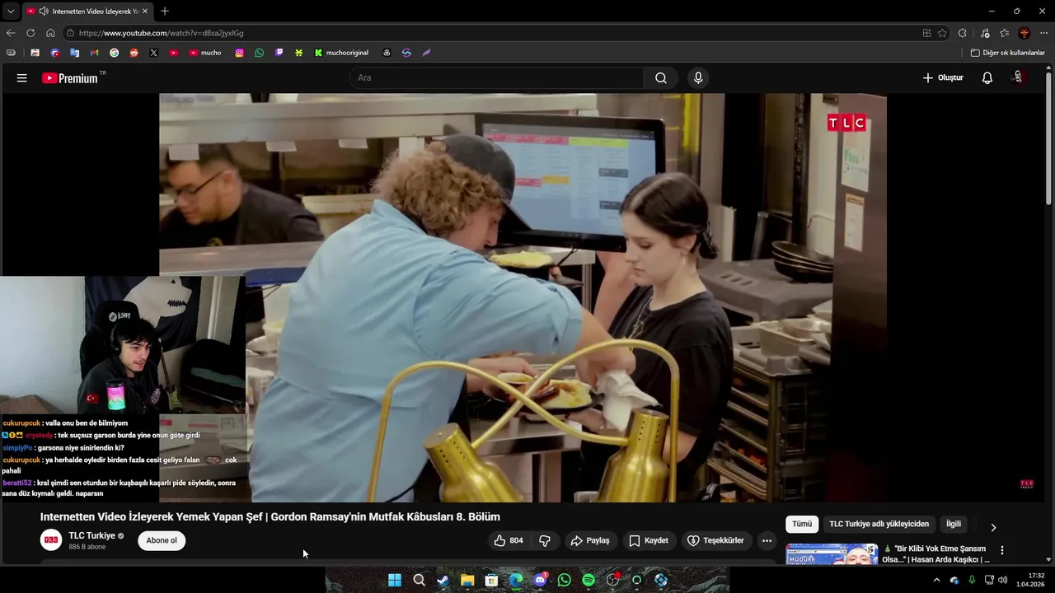The width and height of the screenshot is (1055, 593).
Task: Open the X (Twitter) bookmark
Action: pos(153,53)
